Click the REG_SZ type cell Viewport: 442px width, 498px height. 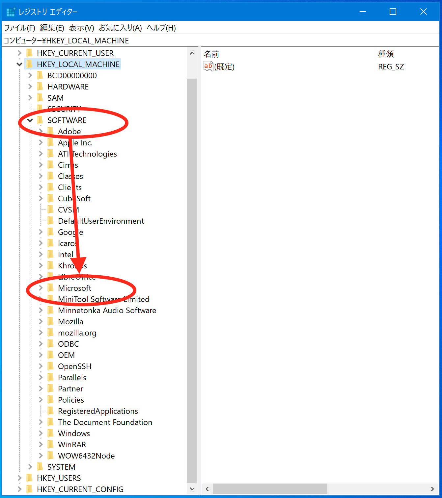pos(391,67)
